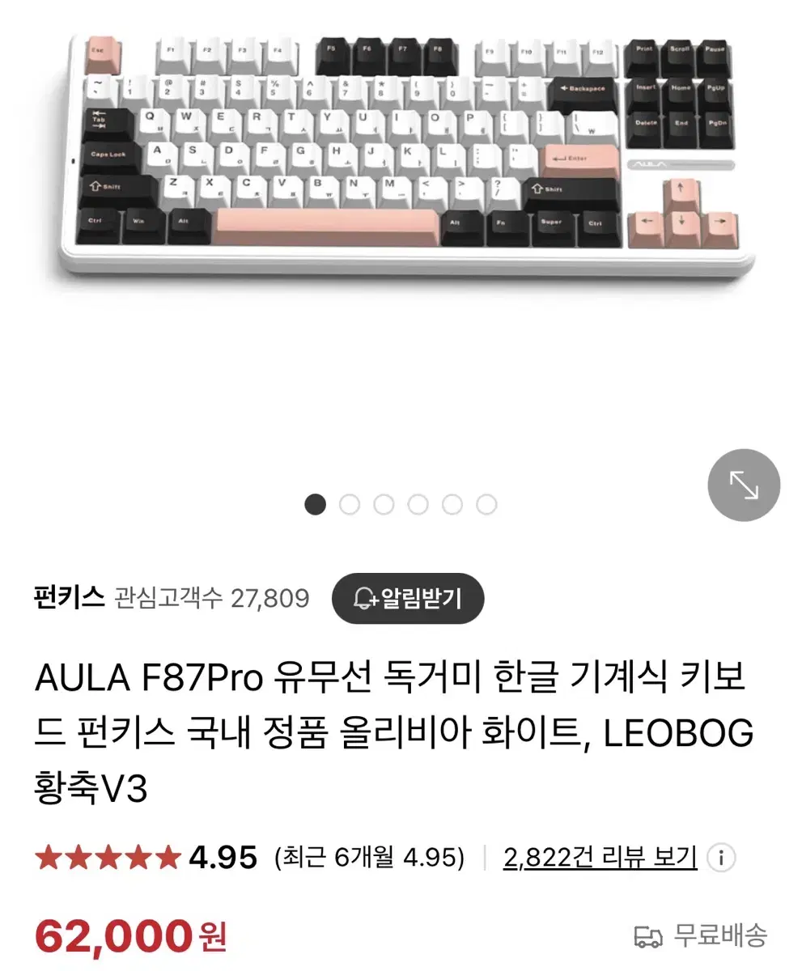802x971 pixels.
Task: Show the sixth image carousel dot
Action: 486,505
